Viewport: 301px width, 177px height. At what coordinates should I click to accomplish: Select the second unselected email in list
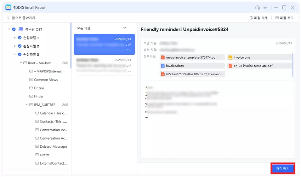click(104, 65)
